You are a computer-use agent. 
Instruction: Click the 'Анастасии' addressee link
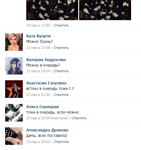coord(59,118)
